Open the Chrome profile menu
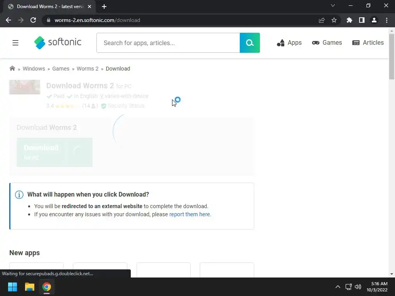395x296 pixels. tap(374, 20)
